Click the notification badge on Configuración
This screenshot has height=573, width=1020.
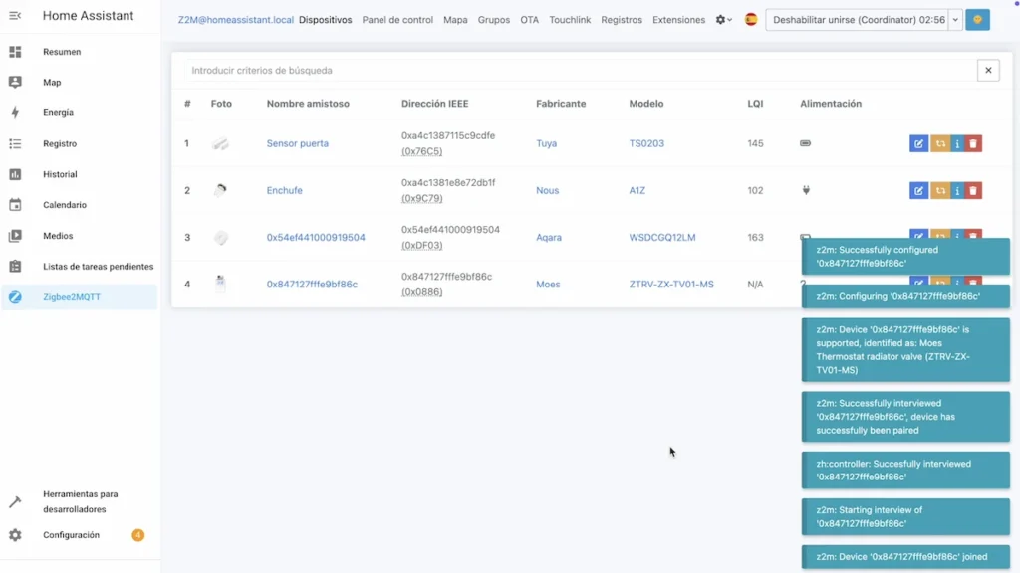tap(137, 534)
